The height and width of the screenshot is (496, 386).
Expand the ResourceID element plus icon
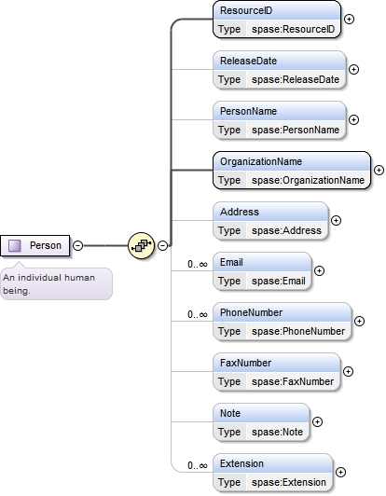(x=349, y=20)
